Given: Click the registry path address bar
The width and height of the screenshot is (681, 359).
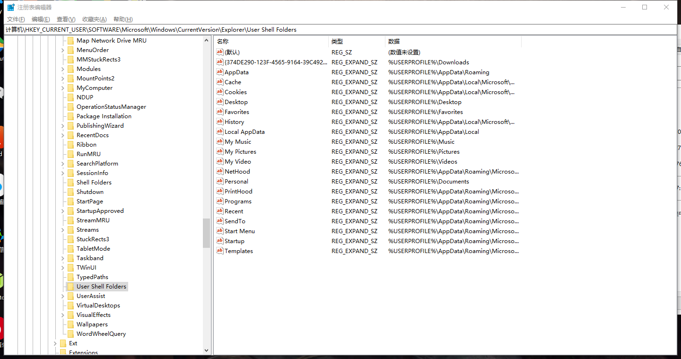Looking at the screenshot, I should (340, 29).
